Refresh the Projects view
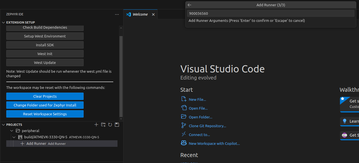359x163 pixels. (110, 125)
